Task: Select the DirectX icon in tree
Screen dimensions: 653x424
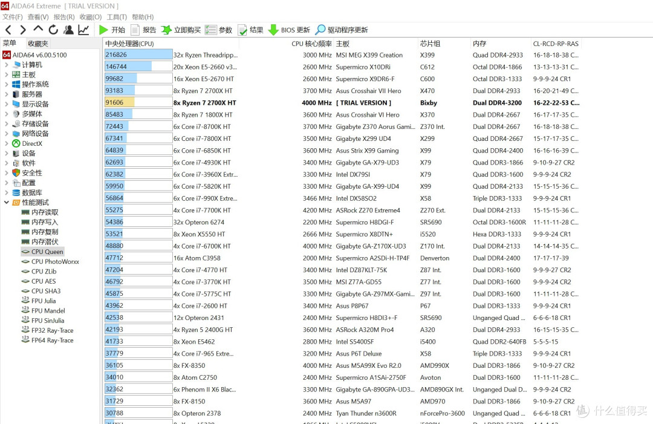Action: coord(16,143)
